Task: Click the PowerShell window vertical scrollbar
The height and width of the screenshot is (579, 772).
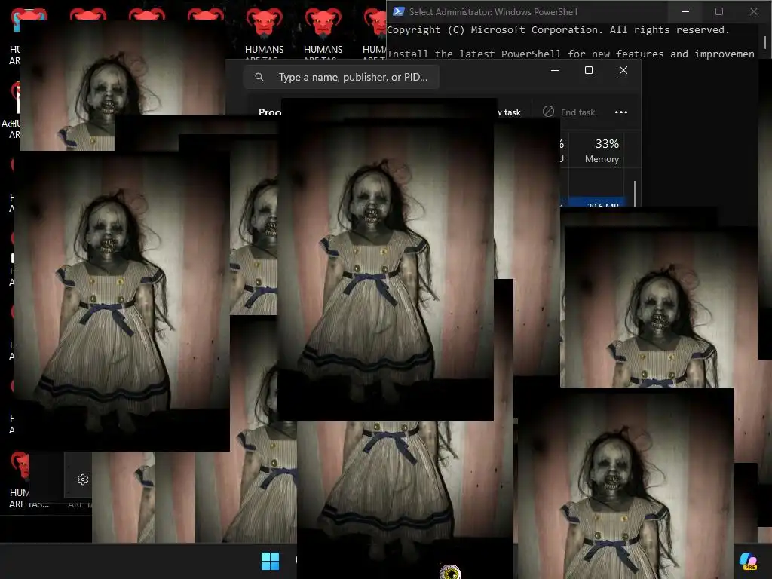Action: click(x=765, y=41)
